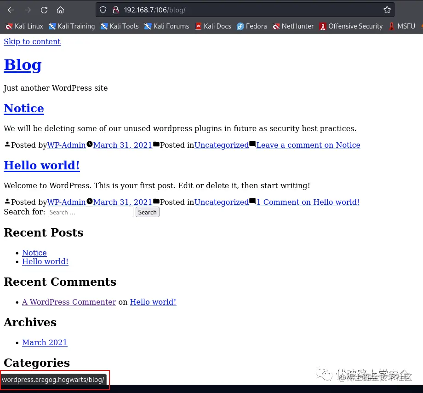Open the MSFU bookmark
The height and width of the screenshot is (393, 423).
402,26
